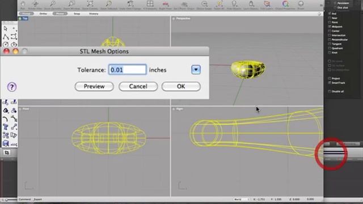Enable the Quadrant object snap
Screen dimensions: 363x204
pos(330,48)
